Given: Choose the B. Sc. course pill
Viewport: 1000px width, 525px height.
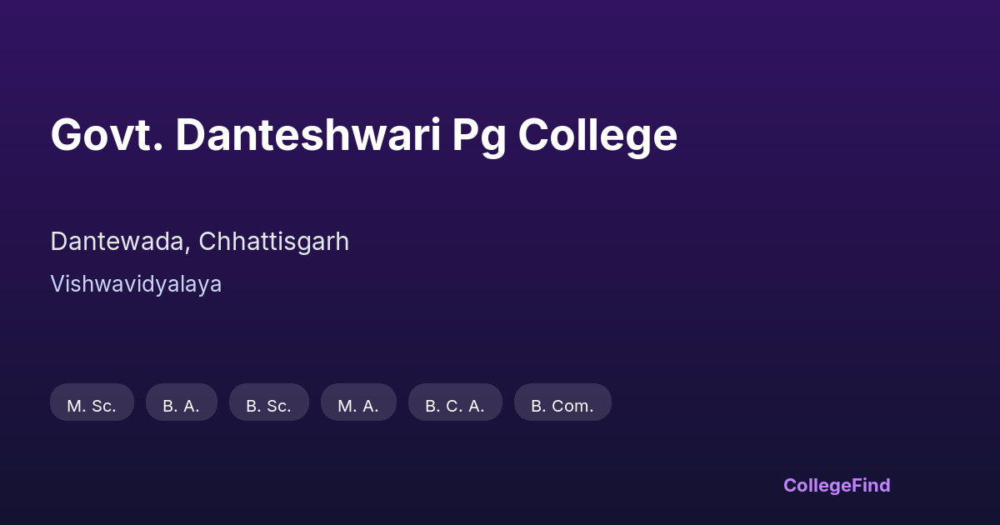Looking at the screenshot, I should pyautogui.click(x=268, y=402).
